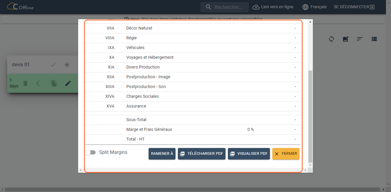Click SE DÉCONNECTER logout button

354,7
